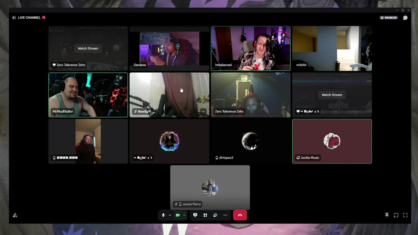Watch Stream on the SERVER stream tile
Screen dimensions: 418x235
pos(332,95)
